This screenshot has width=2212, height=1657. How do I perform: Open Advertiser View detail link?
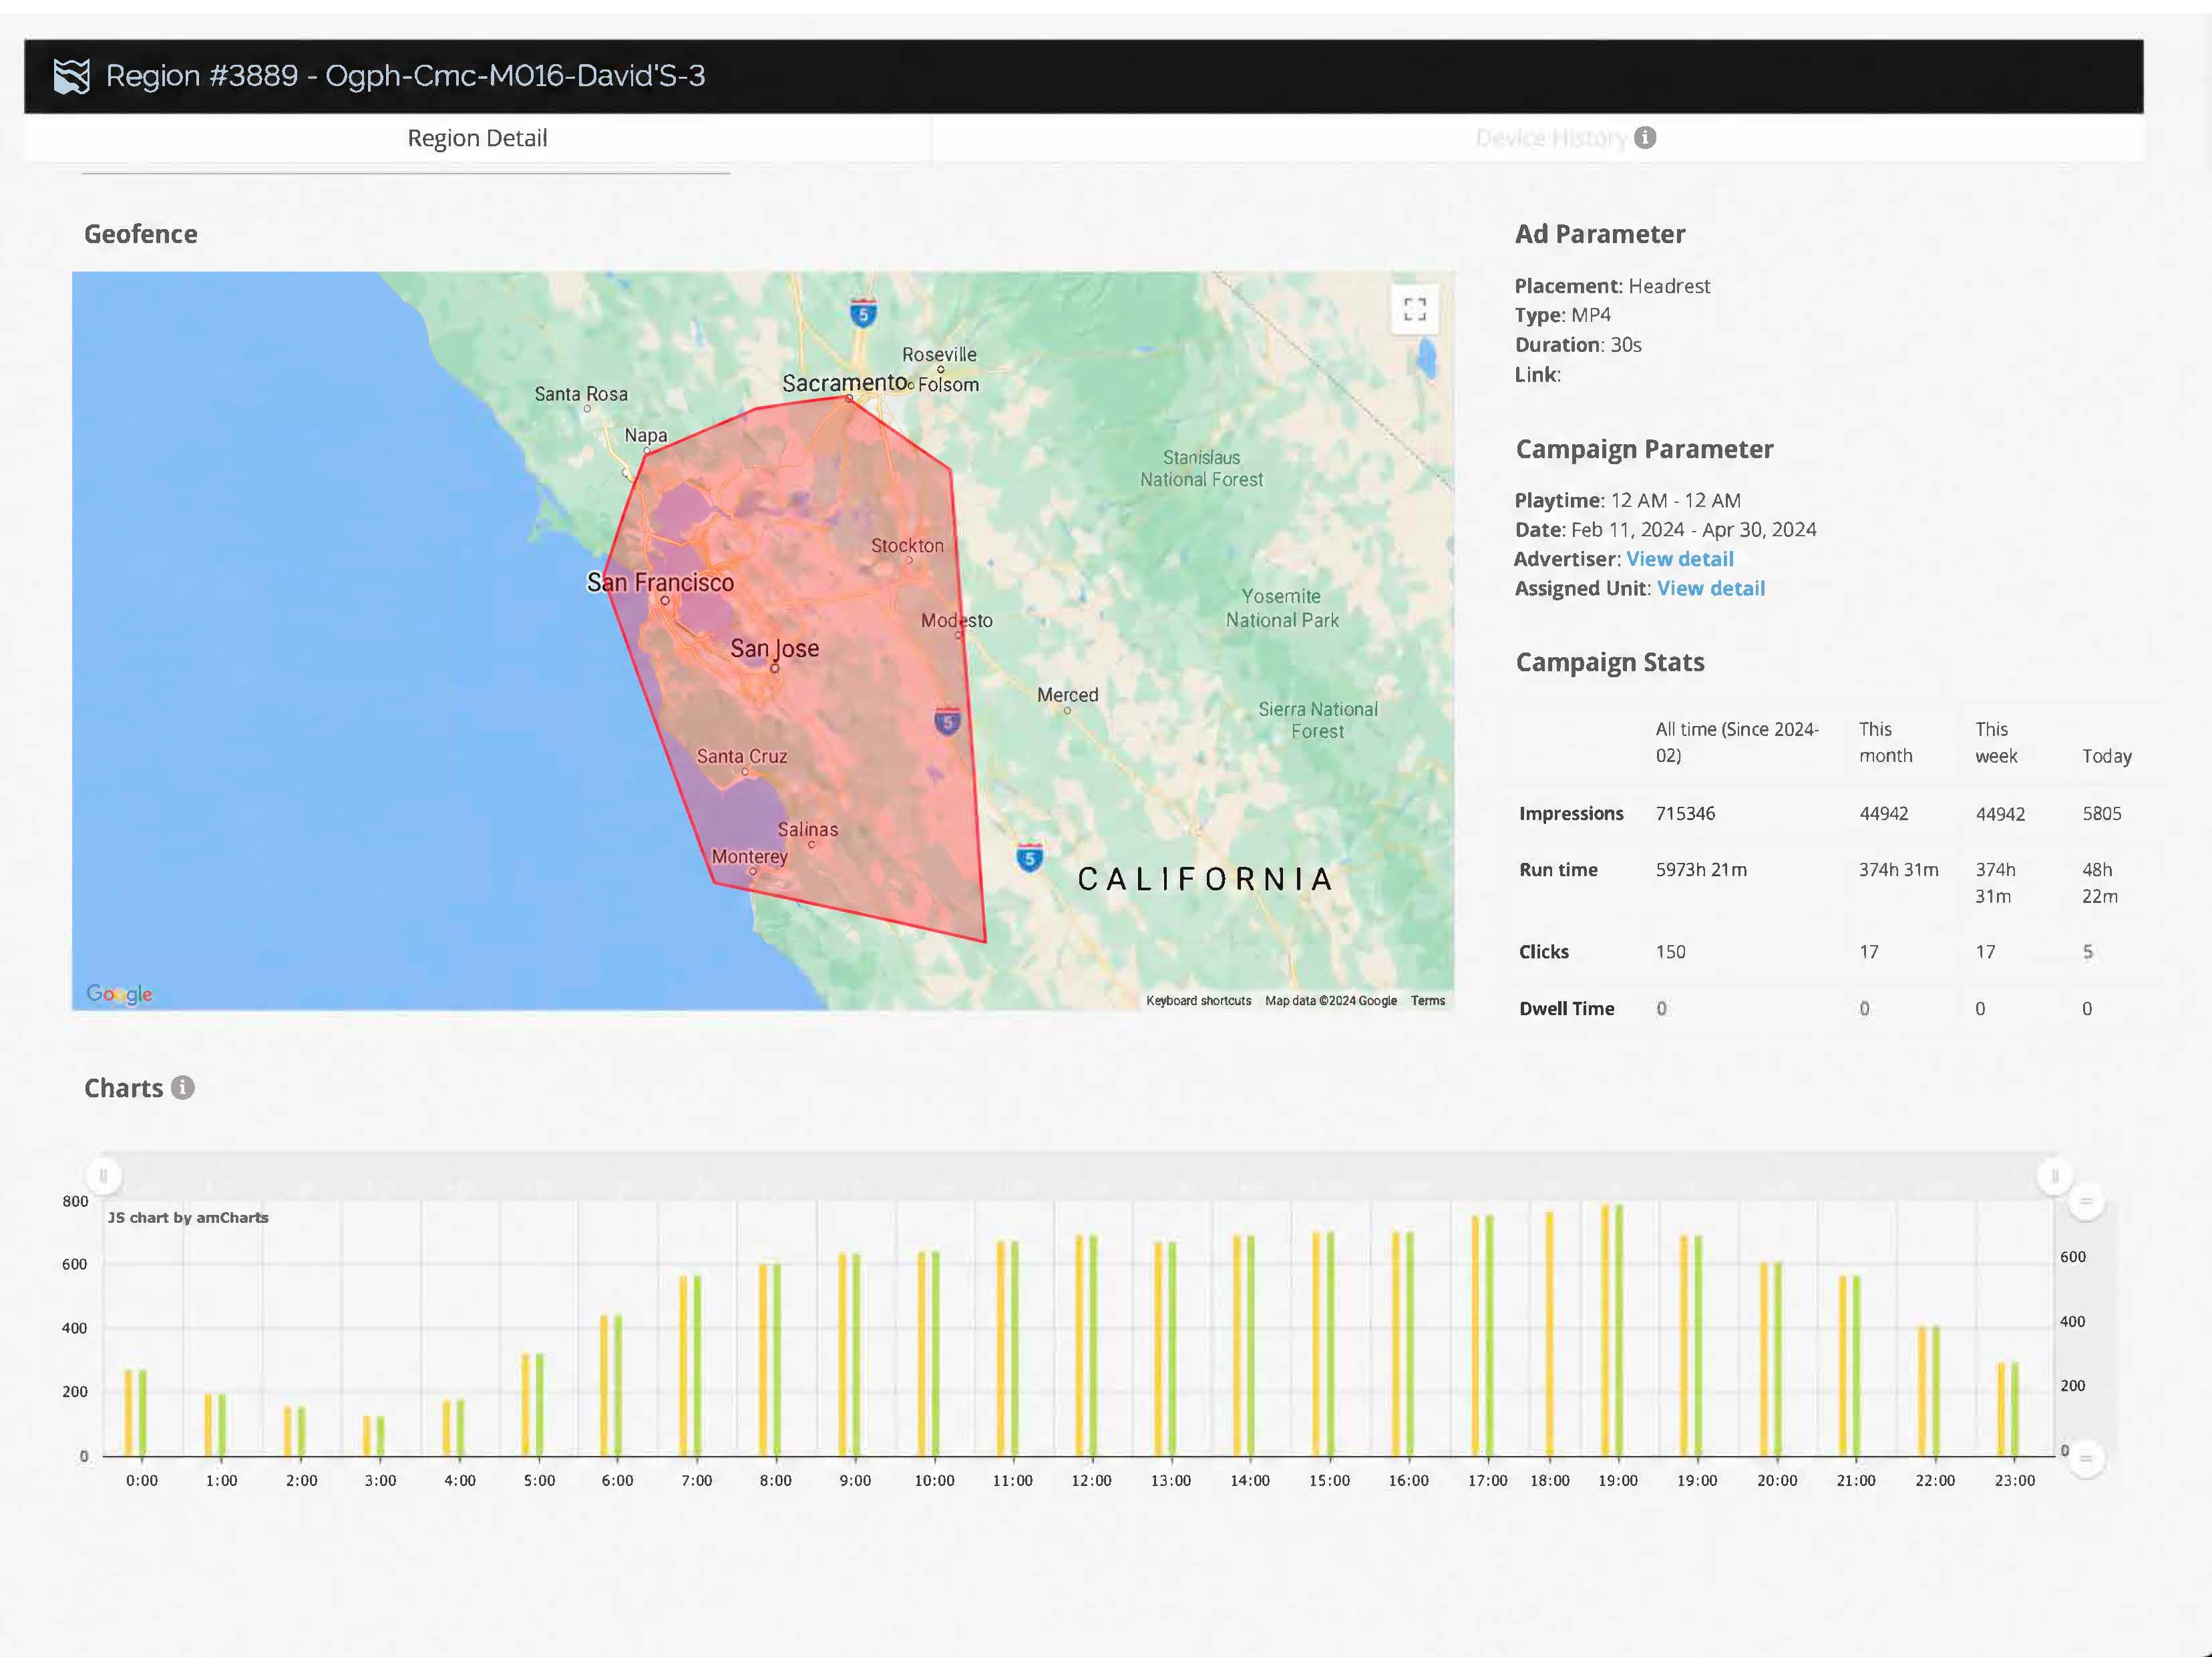[x=1679, y=559]
